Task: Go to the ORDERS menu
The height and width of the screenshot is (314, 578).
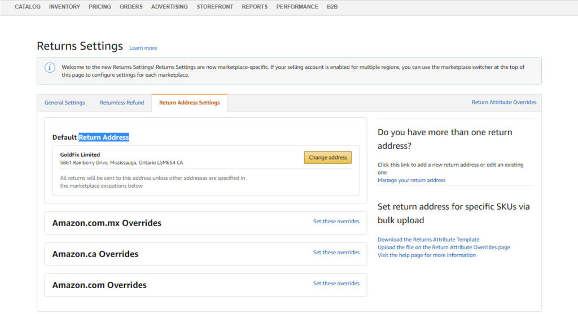Action: tap(131, 7)
